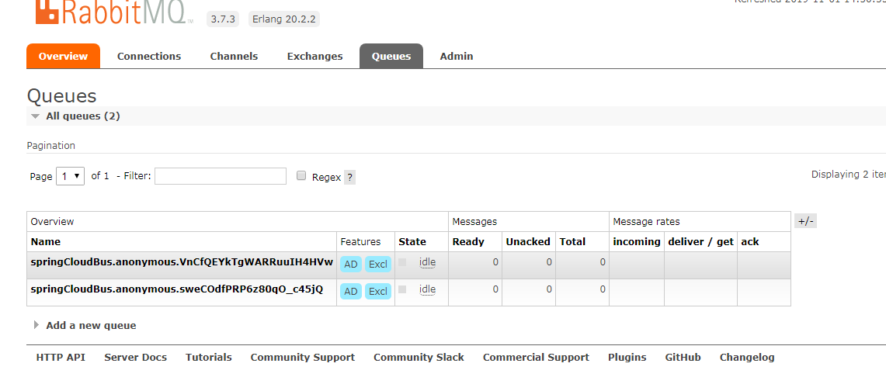Open the GitHub footer link
Image resolution: width=886 pixels, height=391 pixels.
click(683, 357)
